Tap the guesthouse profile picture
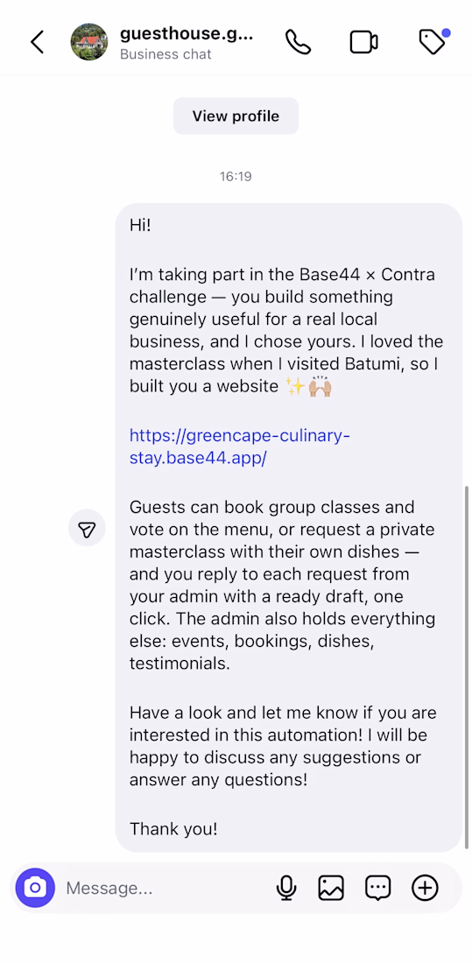Image resolution: width=472 pixels, height=963 pixels. pyautogui.click(x=89, y=42)
